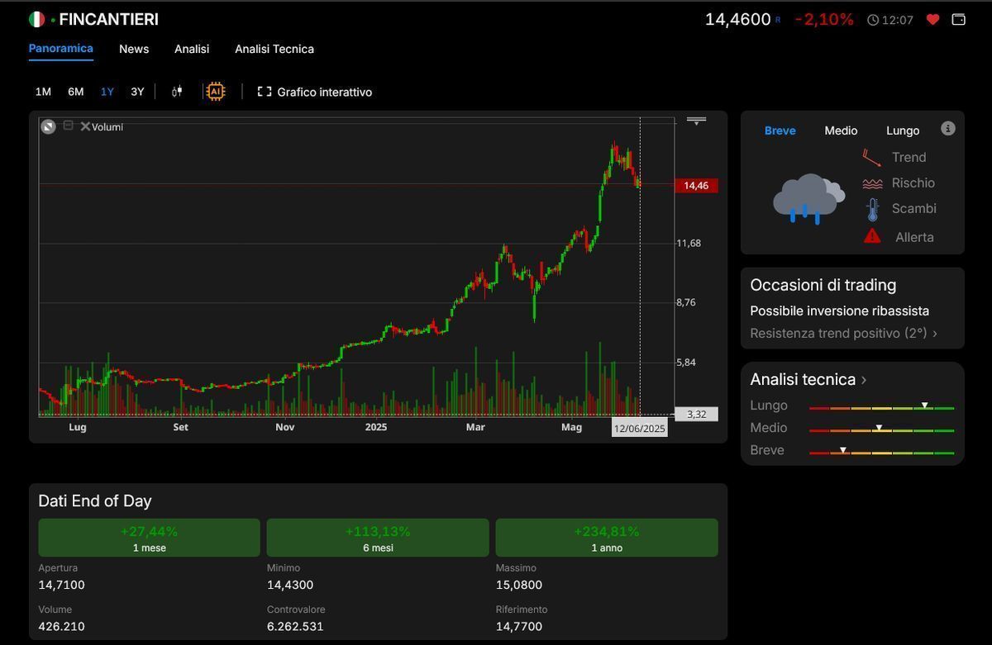Image resolution: width=992 pixels, height=645 pixels.
Task: Open the chart menu icon above the price axis
Action: [x=697, y=121]
